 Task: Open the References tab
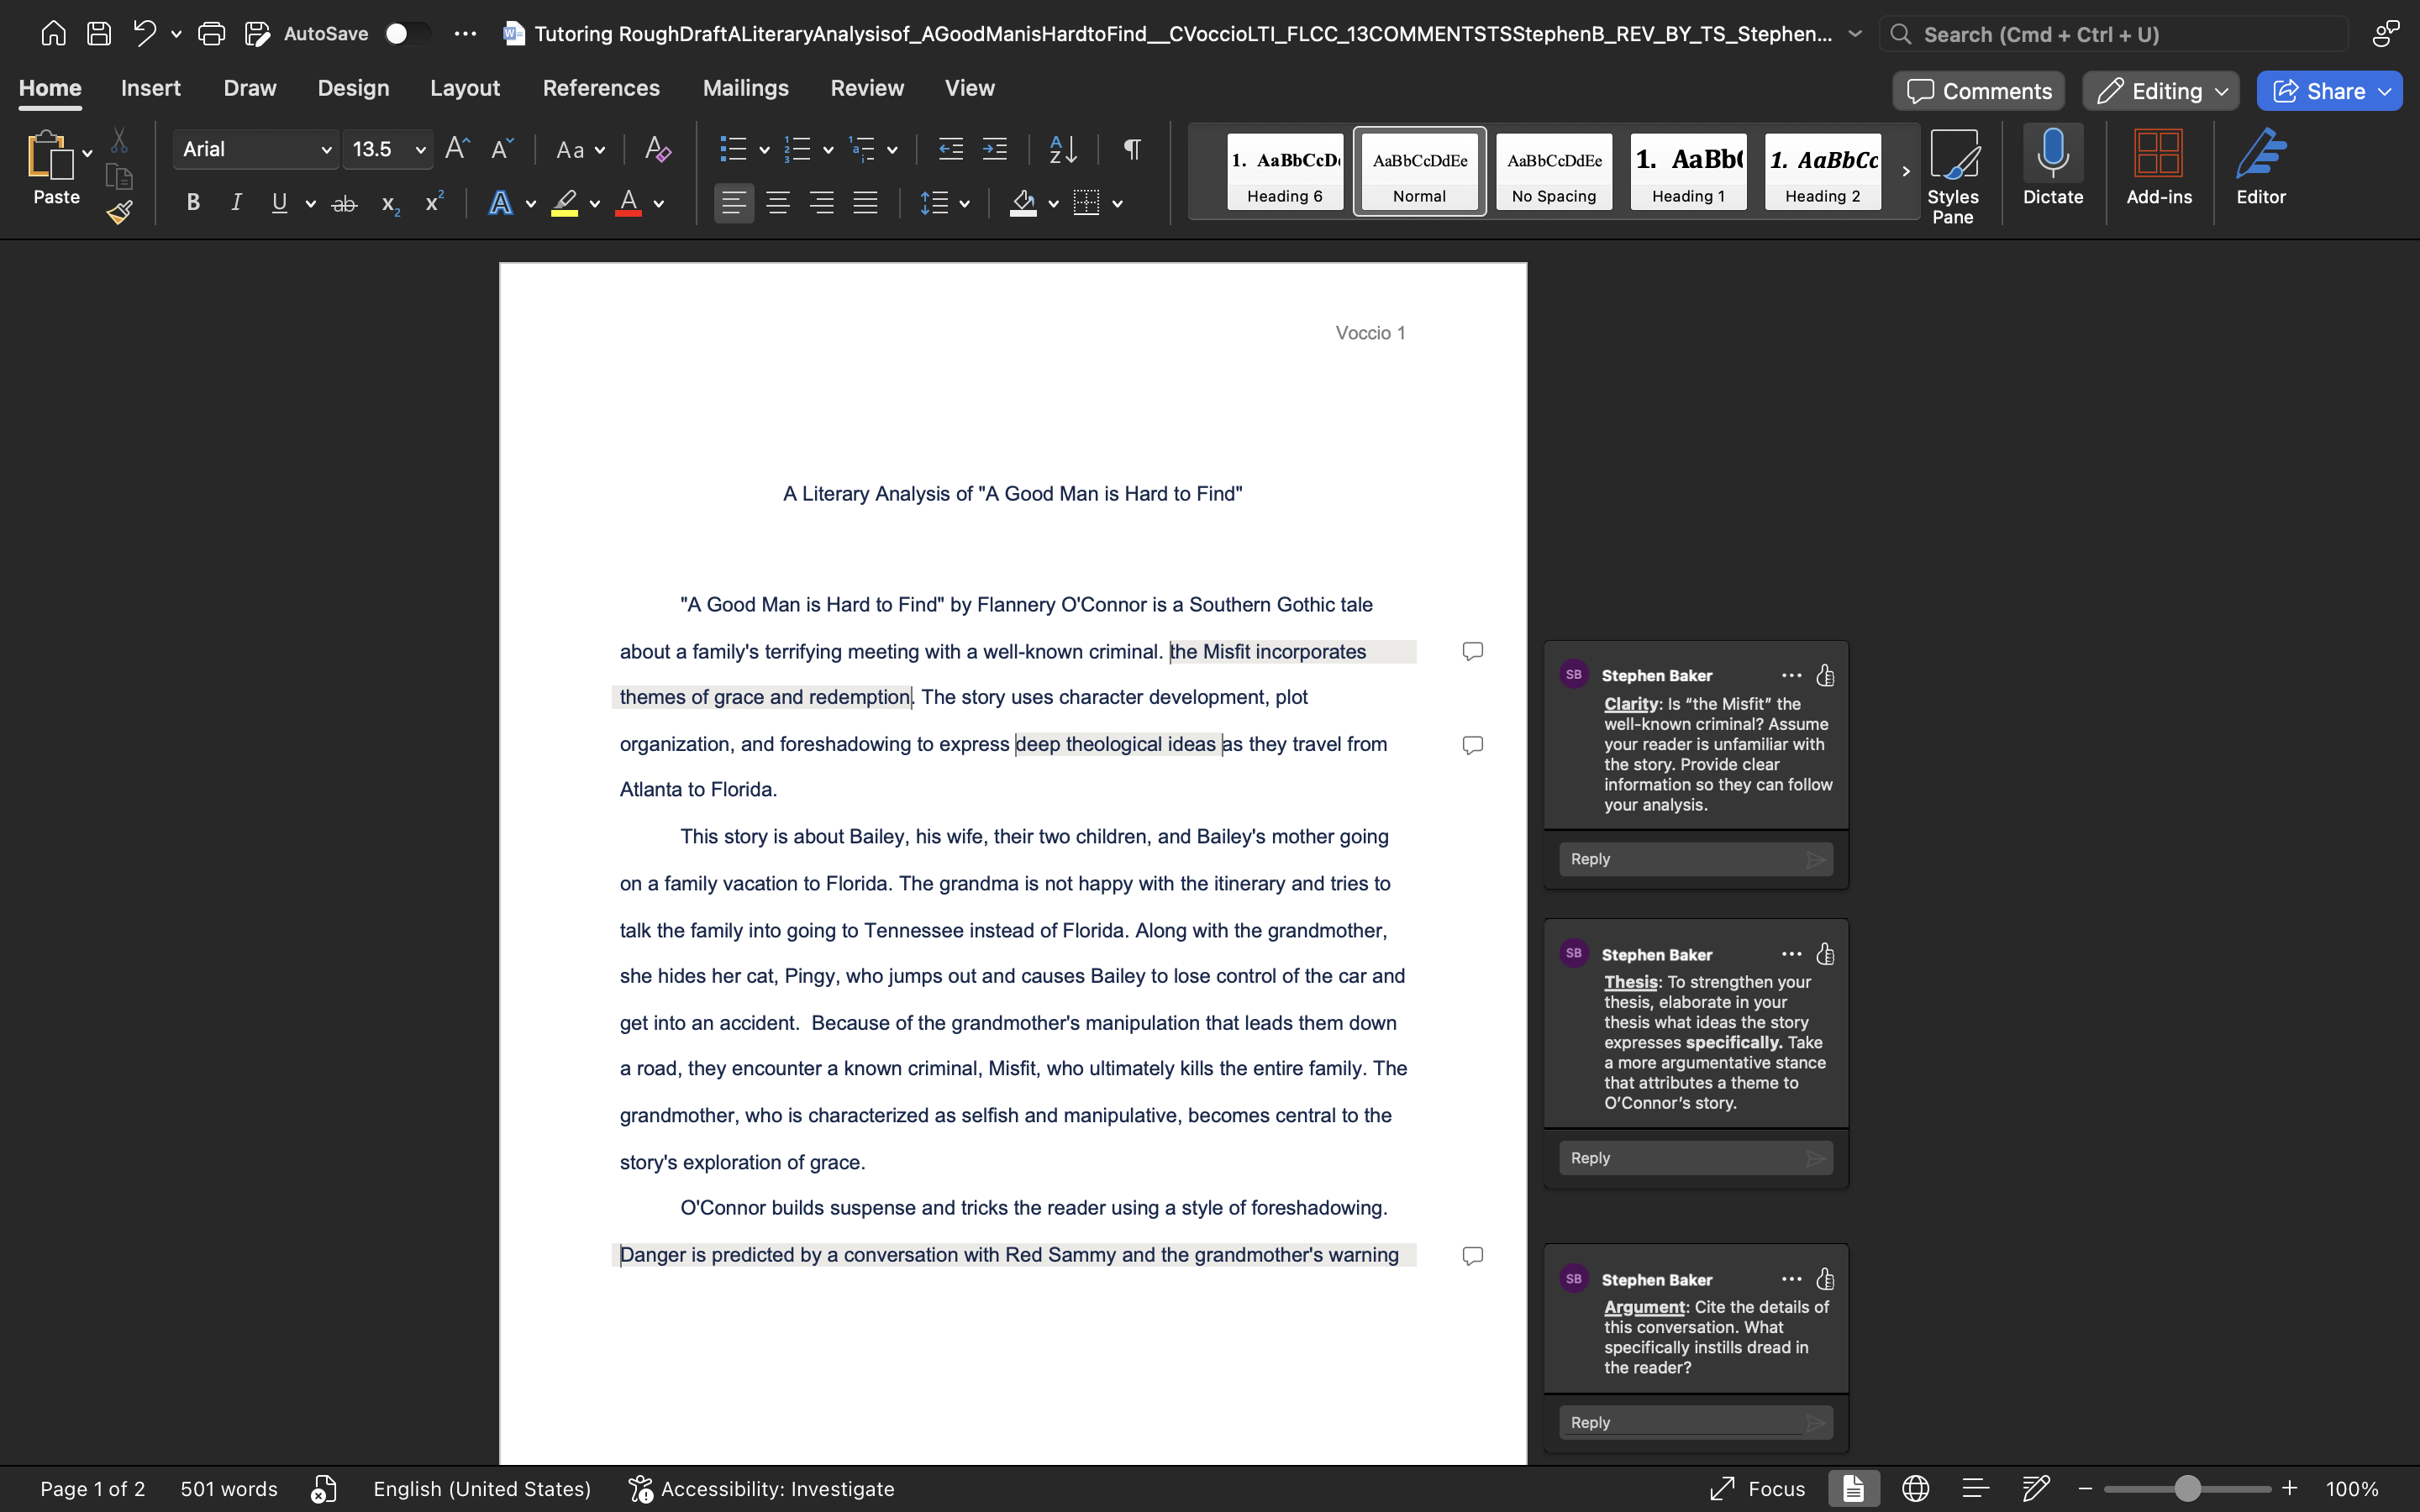(601, 88)
